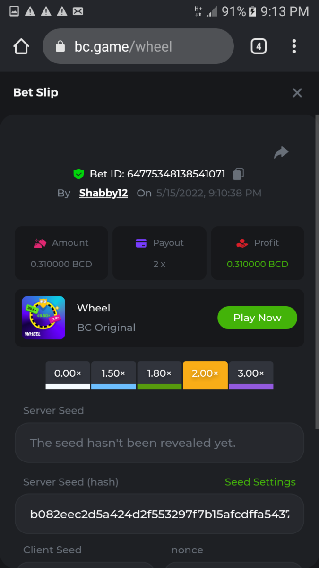This screenshot has width=319, height=568.
Task: Close the Bet Slip panel
Action: coord(297,93)
